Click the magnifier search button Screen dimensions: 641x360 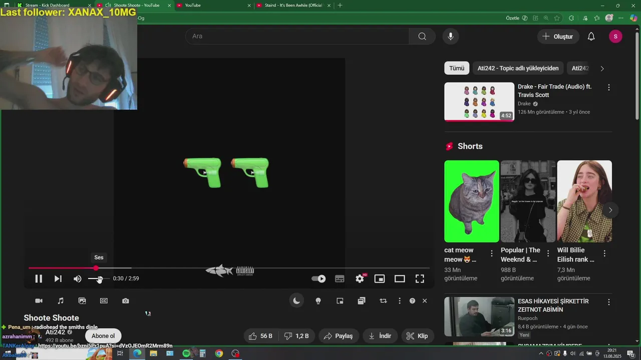point(422,36)
